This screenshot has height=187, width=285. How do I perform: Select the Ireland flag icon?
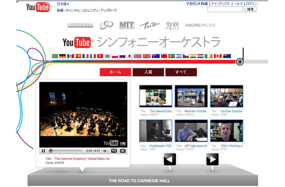208,56
